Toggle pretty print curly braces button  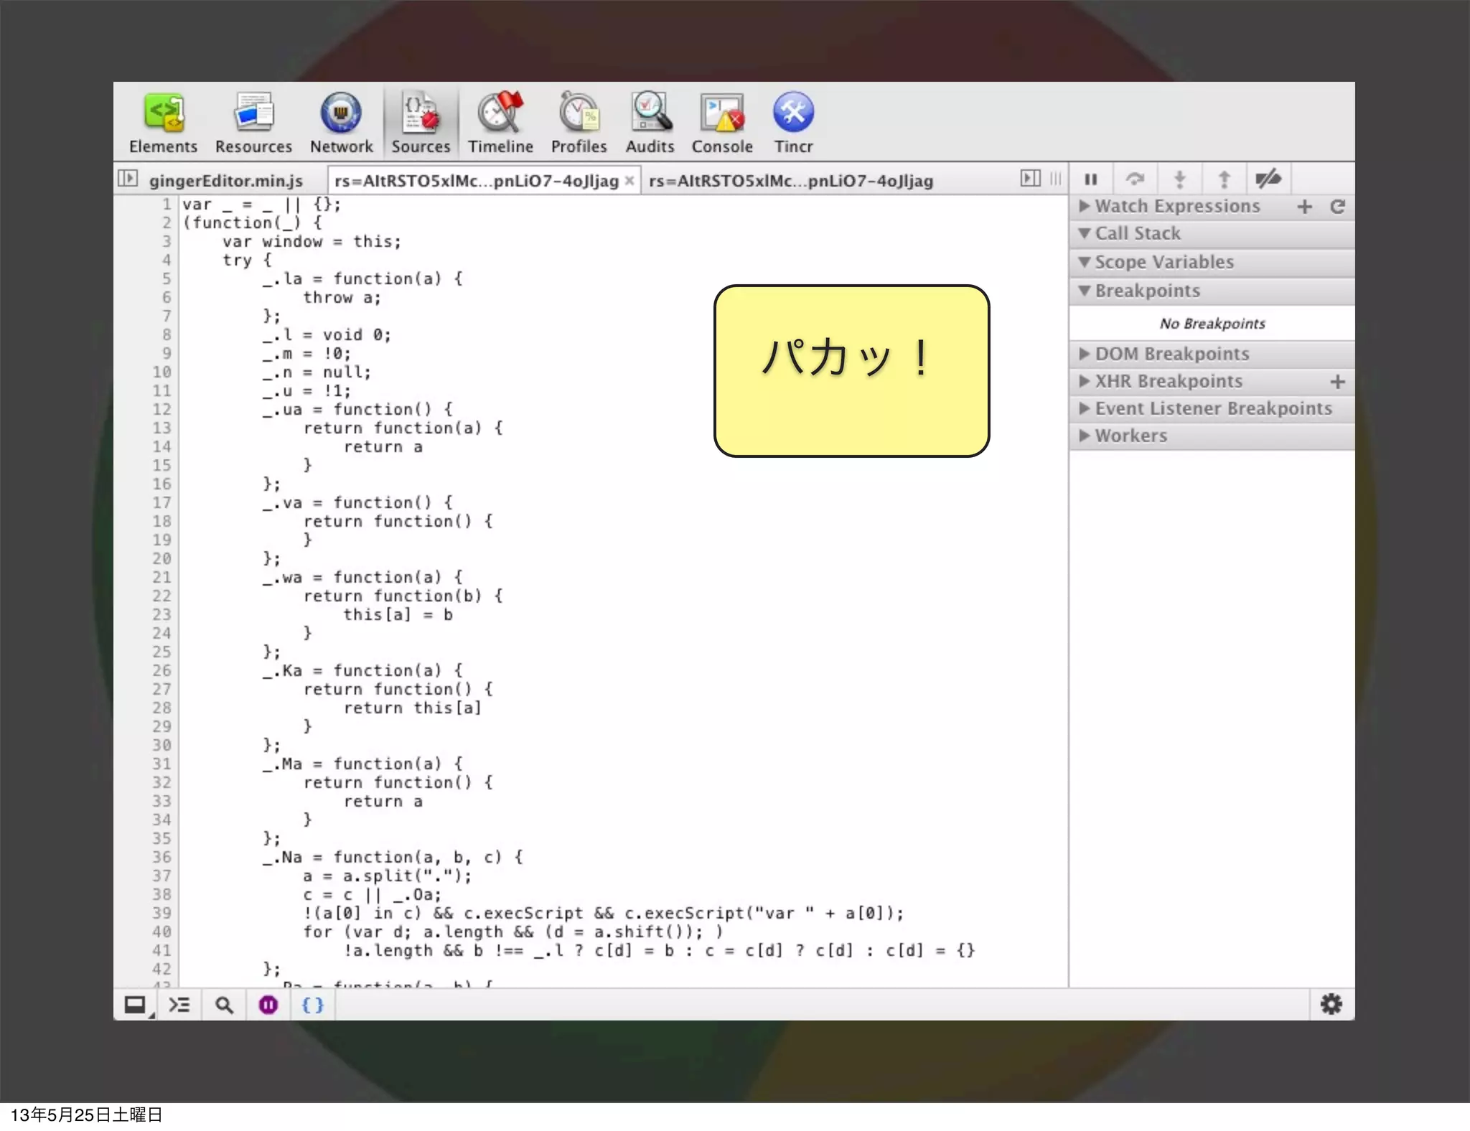pos(312,1005)
